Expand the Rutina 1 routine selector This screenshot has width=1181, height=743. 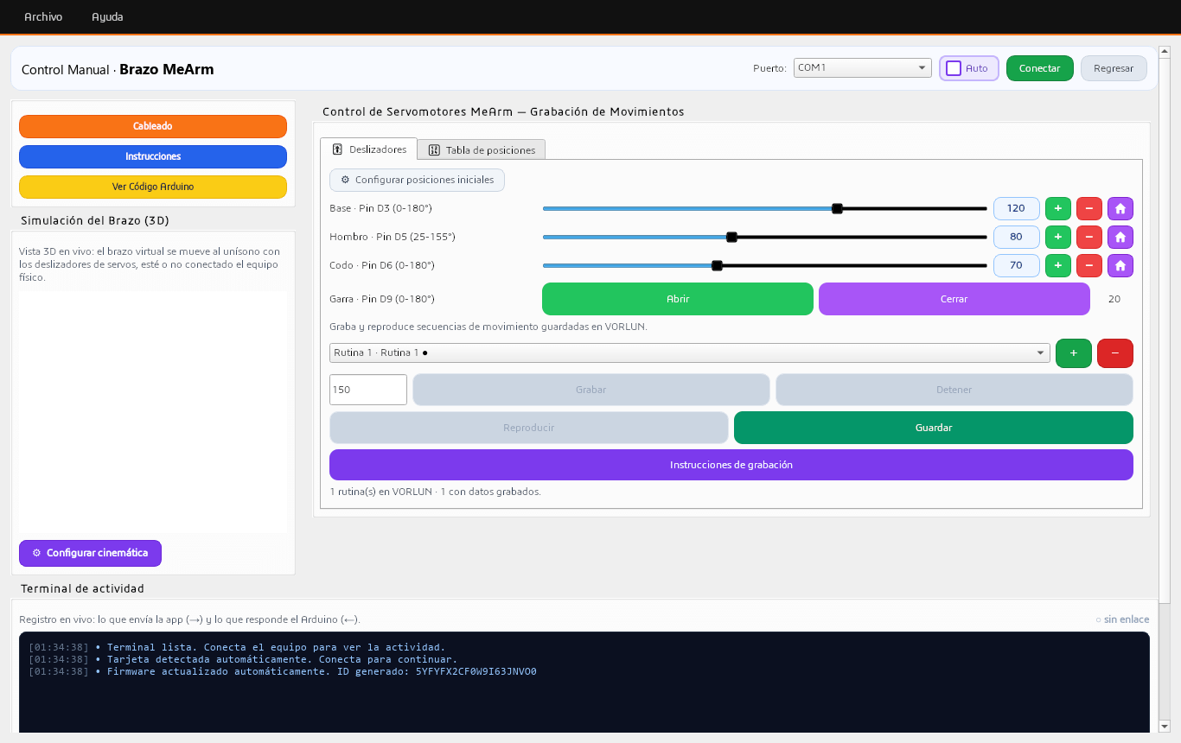[690, 352]
